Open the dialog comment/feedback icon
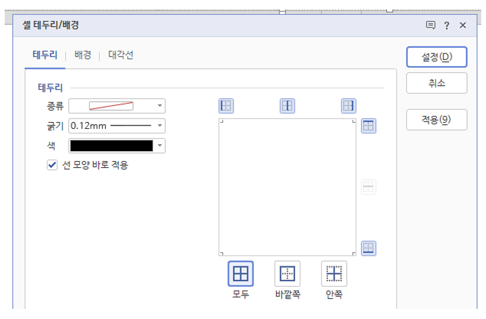Screen dimensions: 486x319 pos(431,25)
